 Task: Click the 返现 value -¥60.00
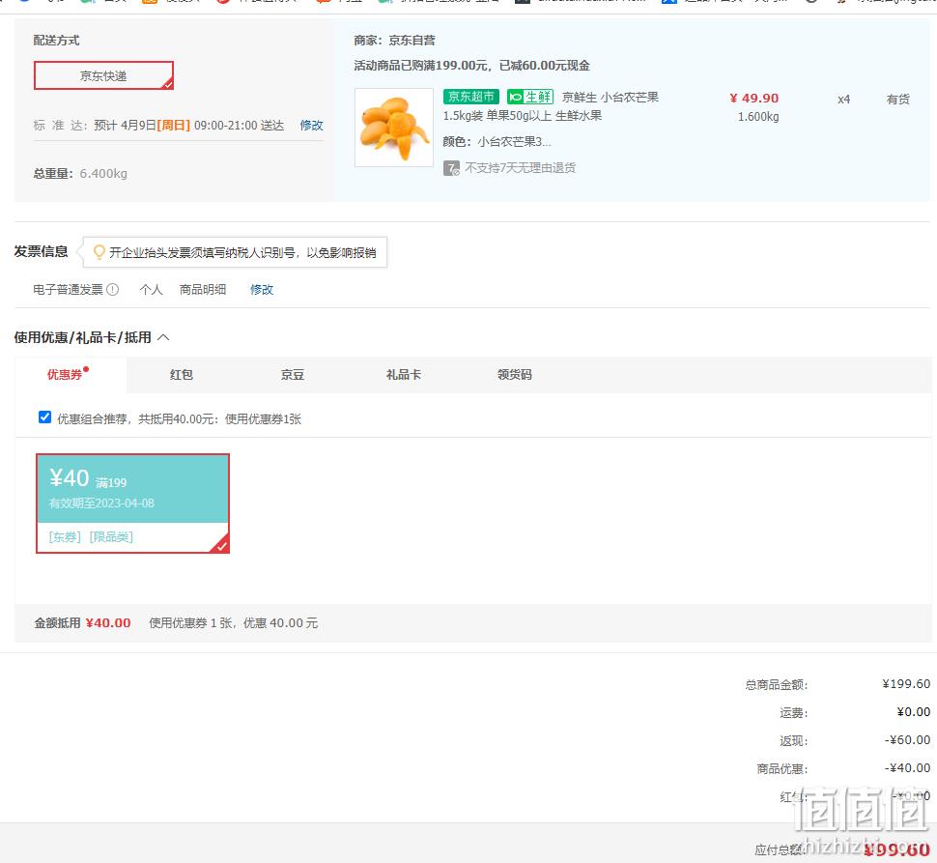coord(907,740)
